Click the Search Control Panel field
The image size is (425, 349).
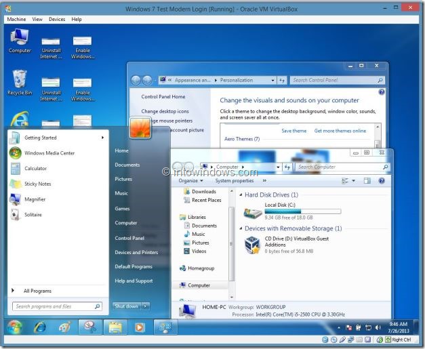(x=338, y=80)
